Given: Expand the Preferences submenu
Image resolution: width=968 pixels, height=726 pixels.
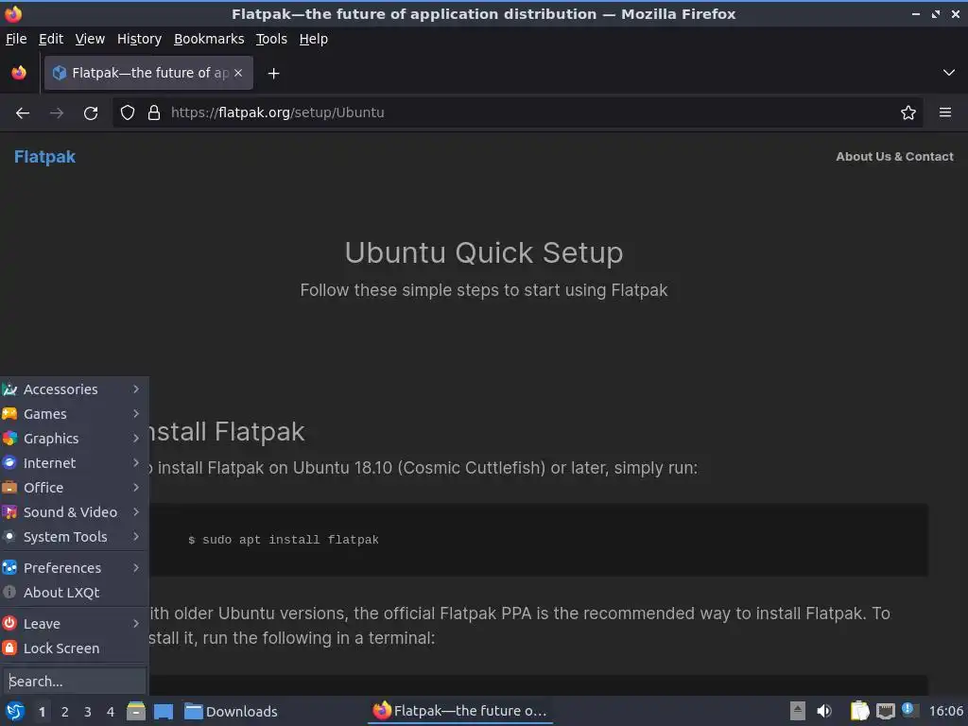Looking at the screenshot, I should coord(74,568).
